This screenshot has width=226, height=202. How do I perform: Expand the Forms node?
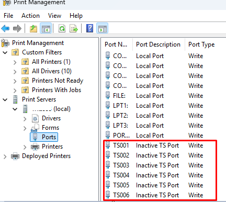coord(25,128)
